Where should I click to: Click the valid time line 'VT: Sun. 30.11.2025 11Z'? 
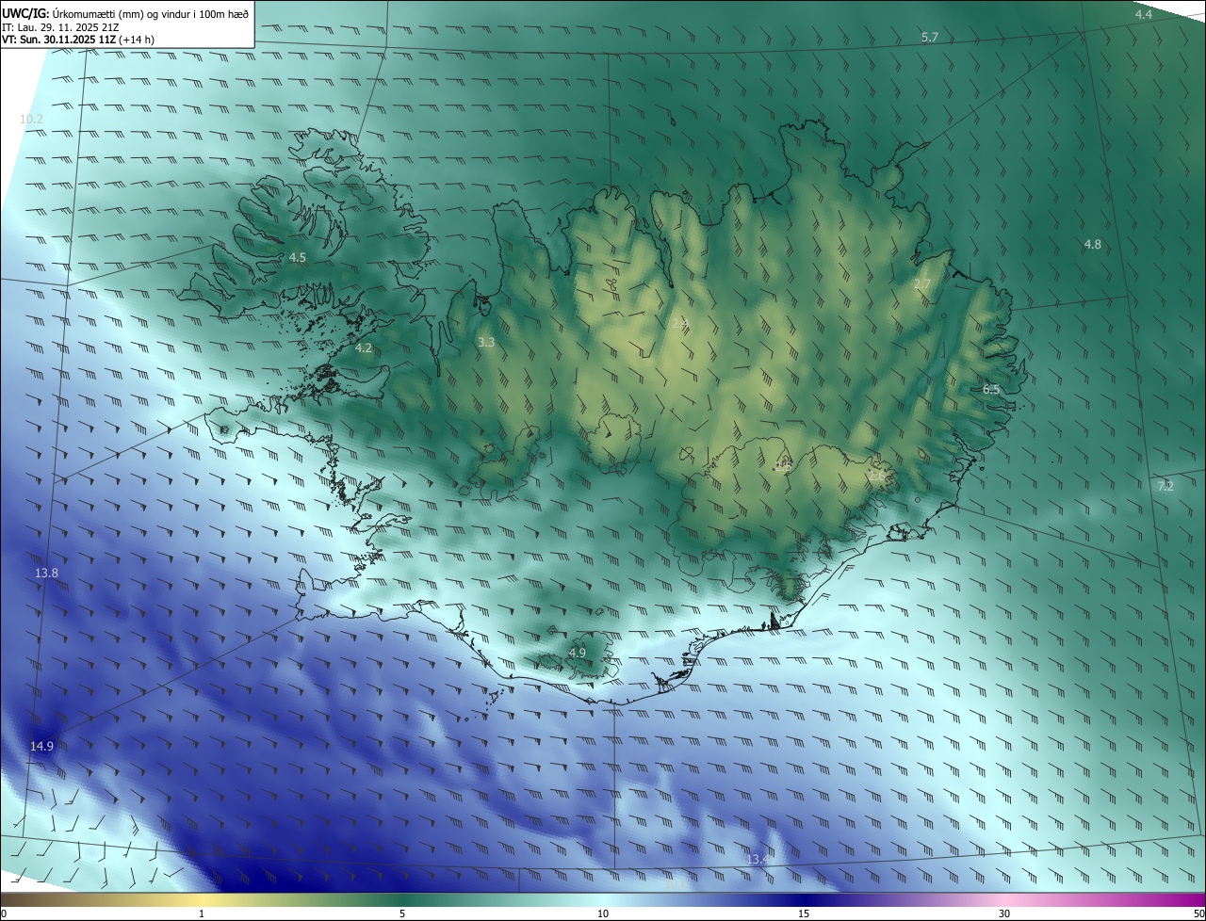[78, 40]
